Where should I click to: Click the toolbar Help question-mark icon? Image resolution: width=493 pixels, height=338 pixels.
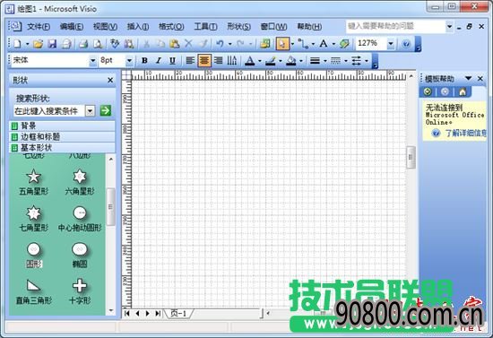click(x=406, y=44)
